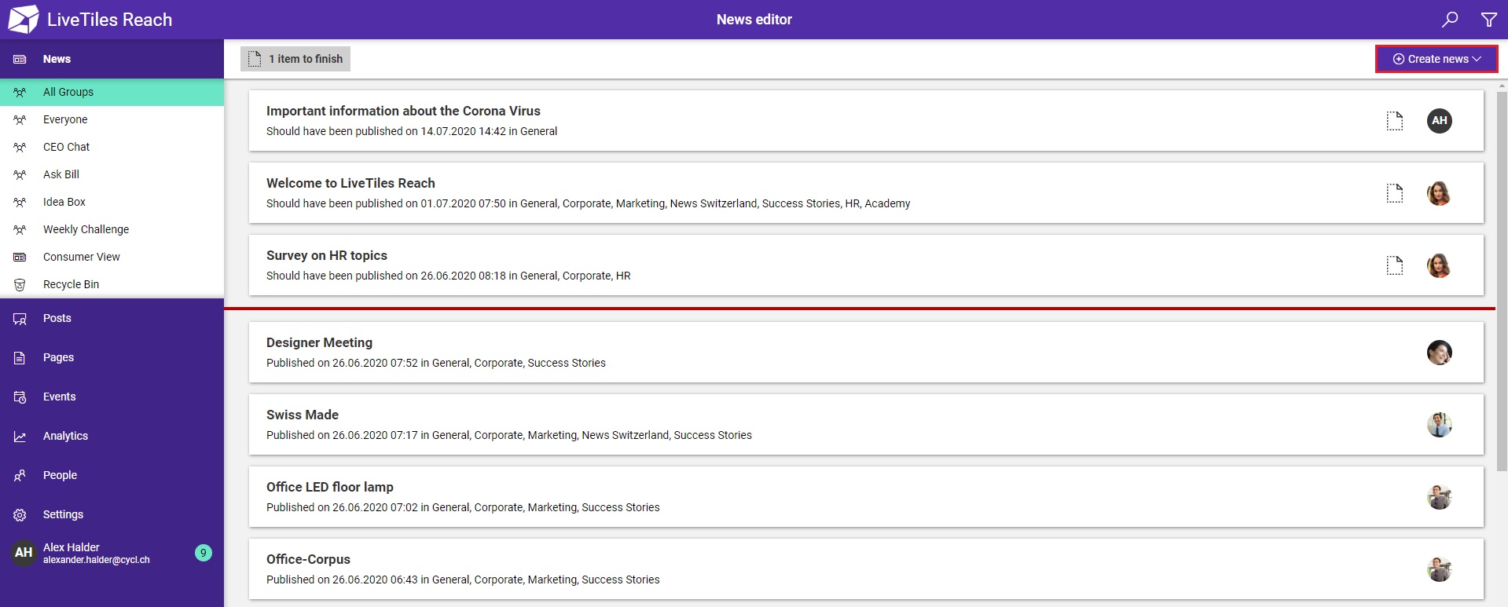Screen dimensions: 1508x607
Task: Open Important information about the Corona Virus
Action: [x=866, y=121]
